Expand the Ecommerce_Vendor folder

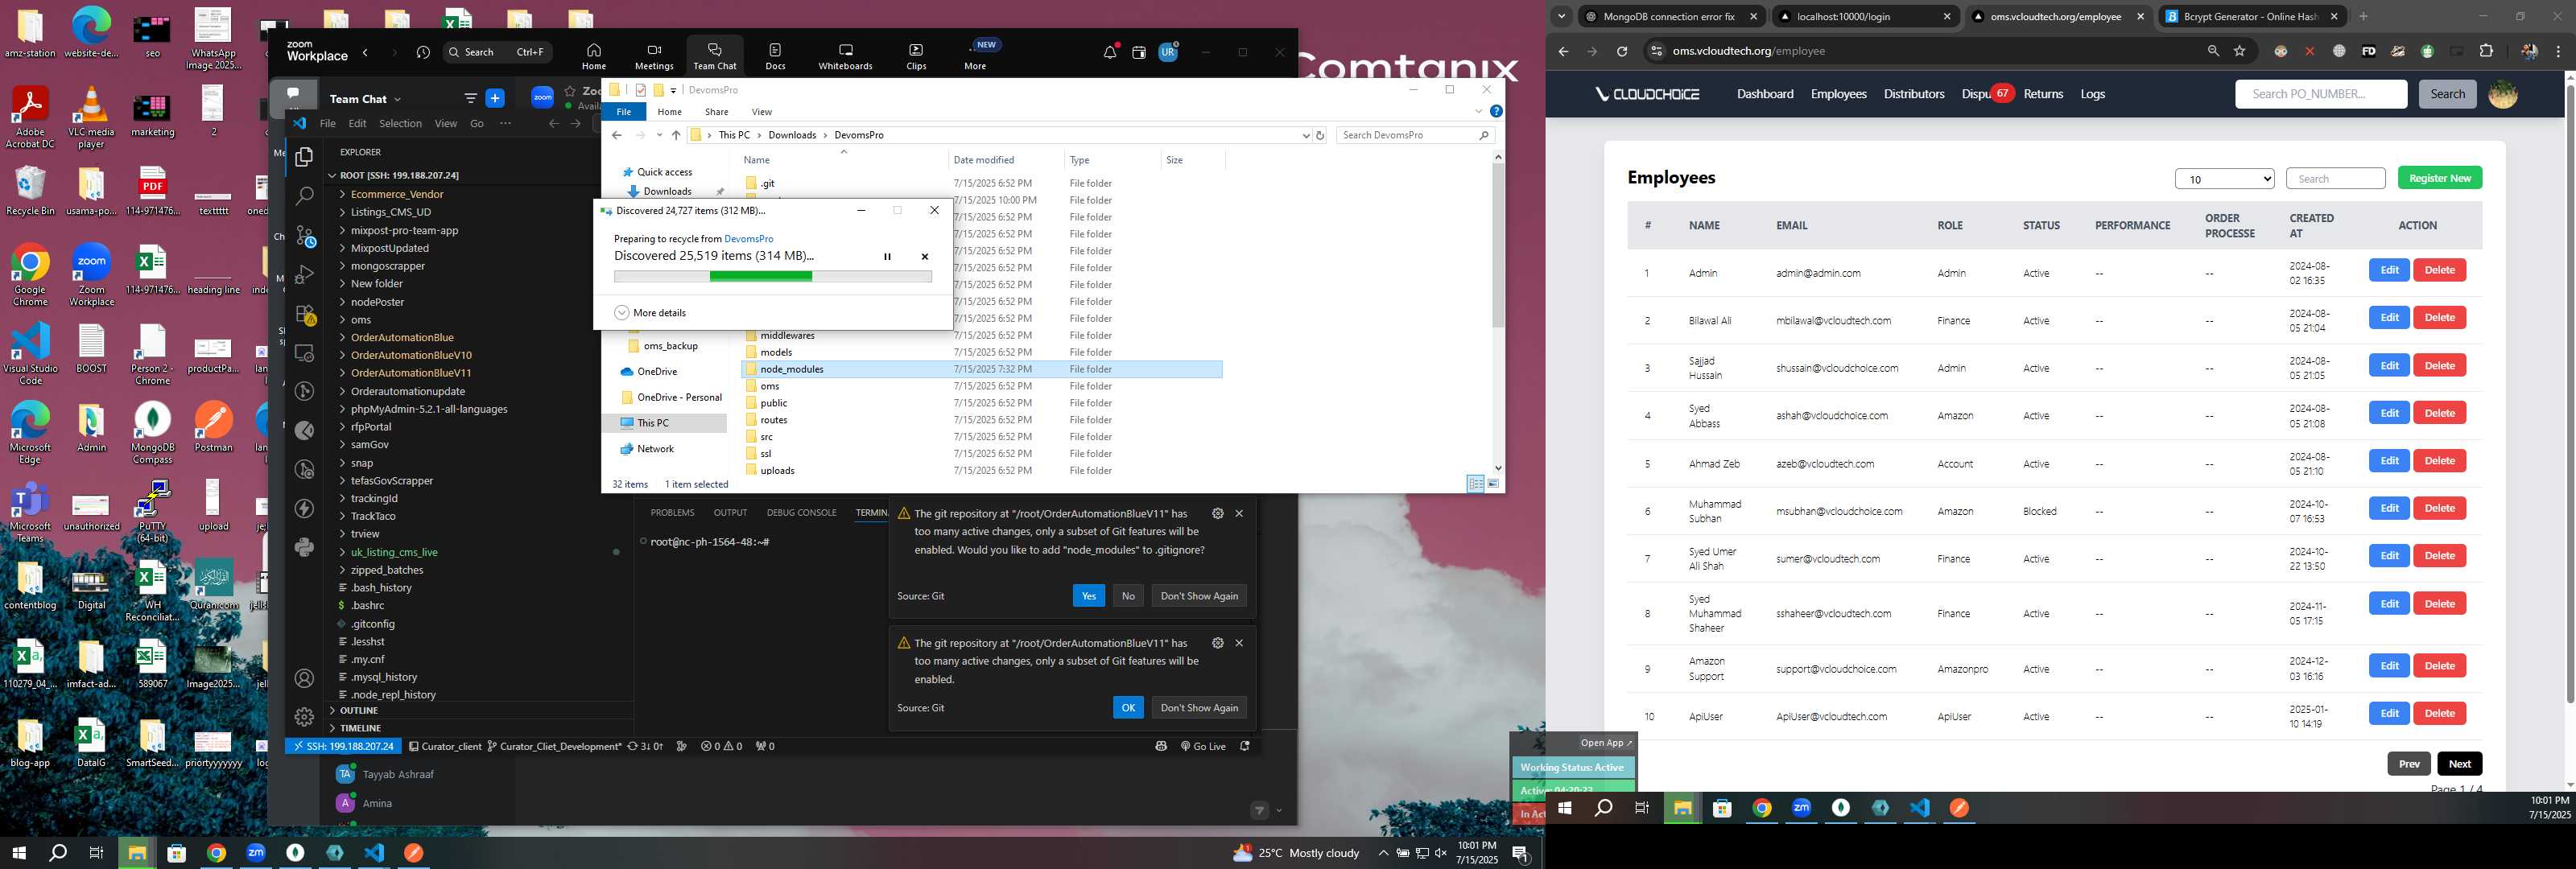[x=396, y=194]
